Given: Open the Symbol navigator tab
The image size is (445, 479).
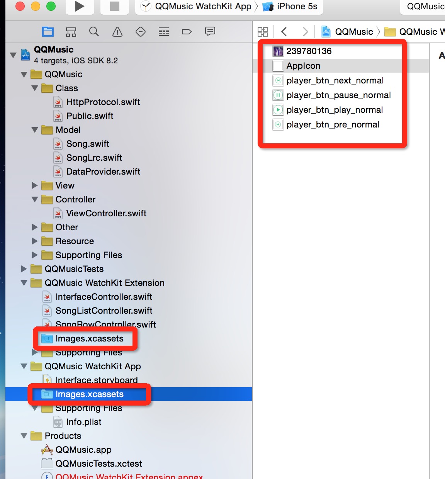Looking at the screenshot, I should (x=71, y=32).
